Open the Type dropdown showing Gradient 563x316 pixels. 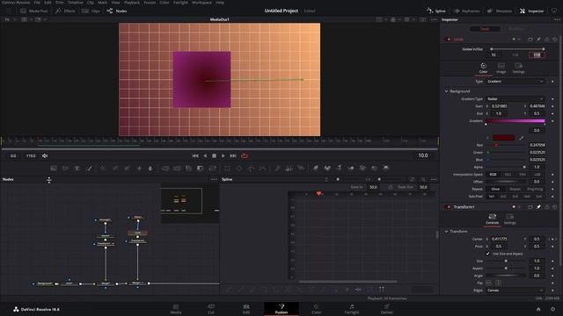coord(515,82)
